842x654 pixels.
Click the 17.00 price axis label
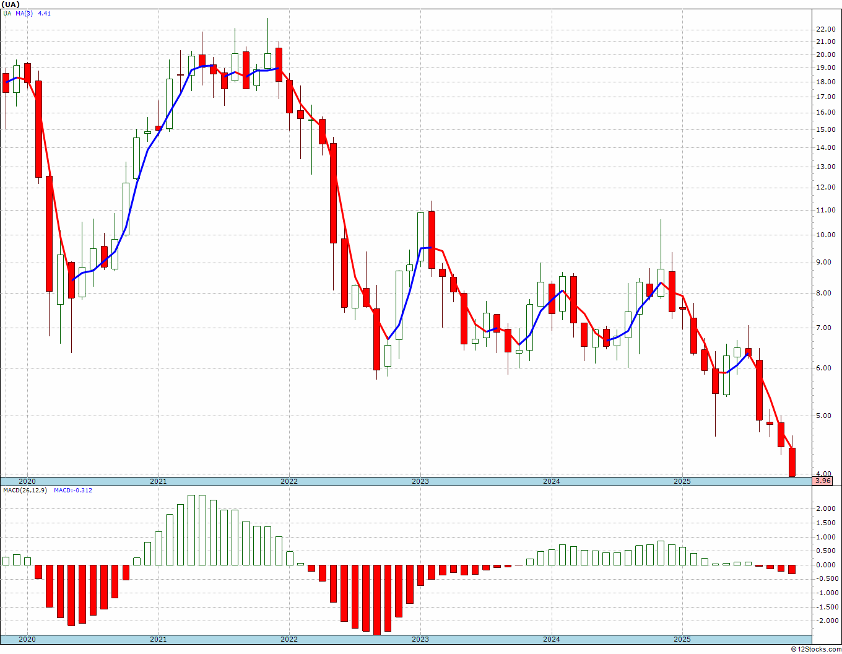pyautogui.click(x=826, y=97)
